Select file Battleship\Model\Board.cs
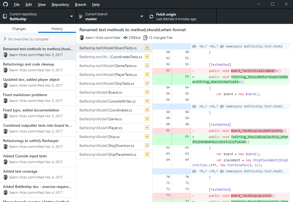The height and width of the screenshot is (202, 293). (114, 92)
